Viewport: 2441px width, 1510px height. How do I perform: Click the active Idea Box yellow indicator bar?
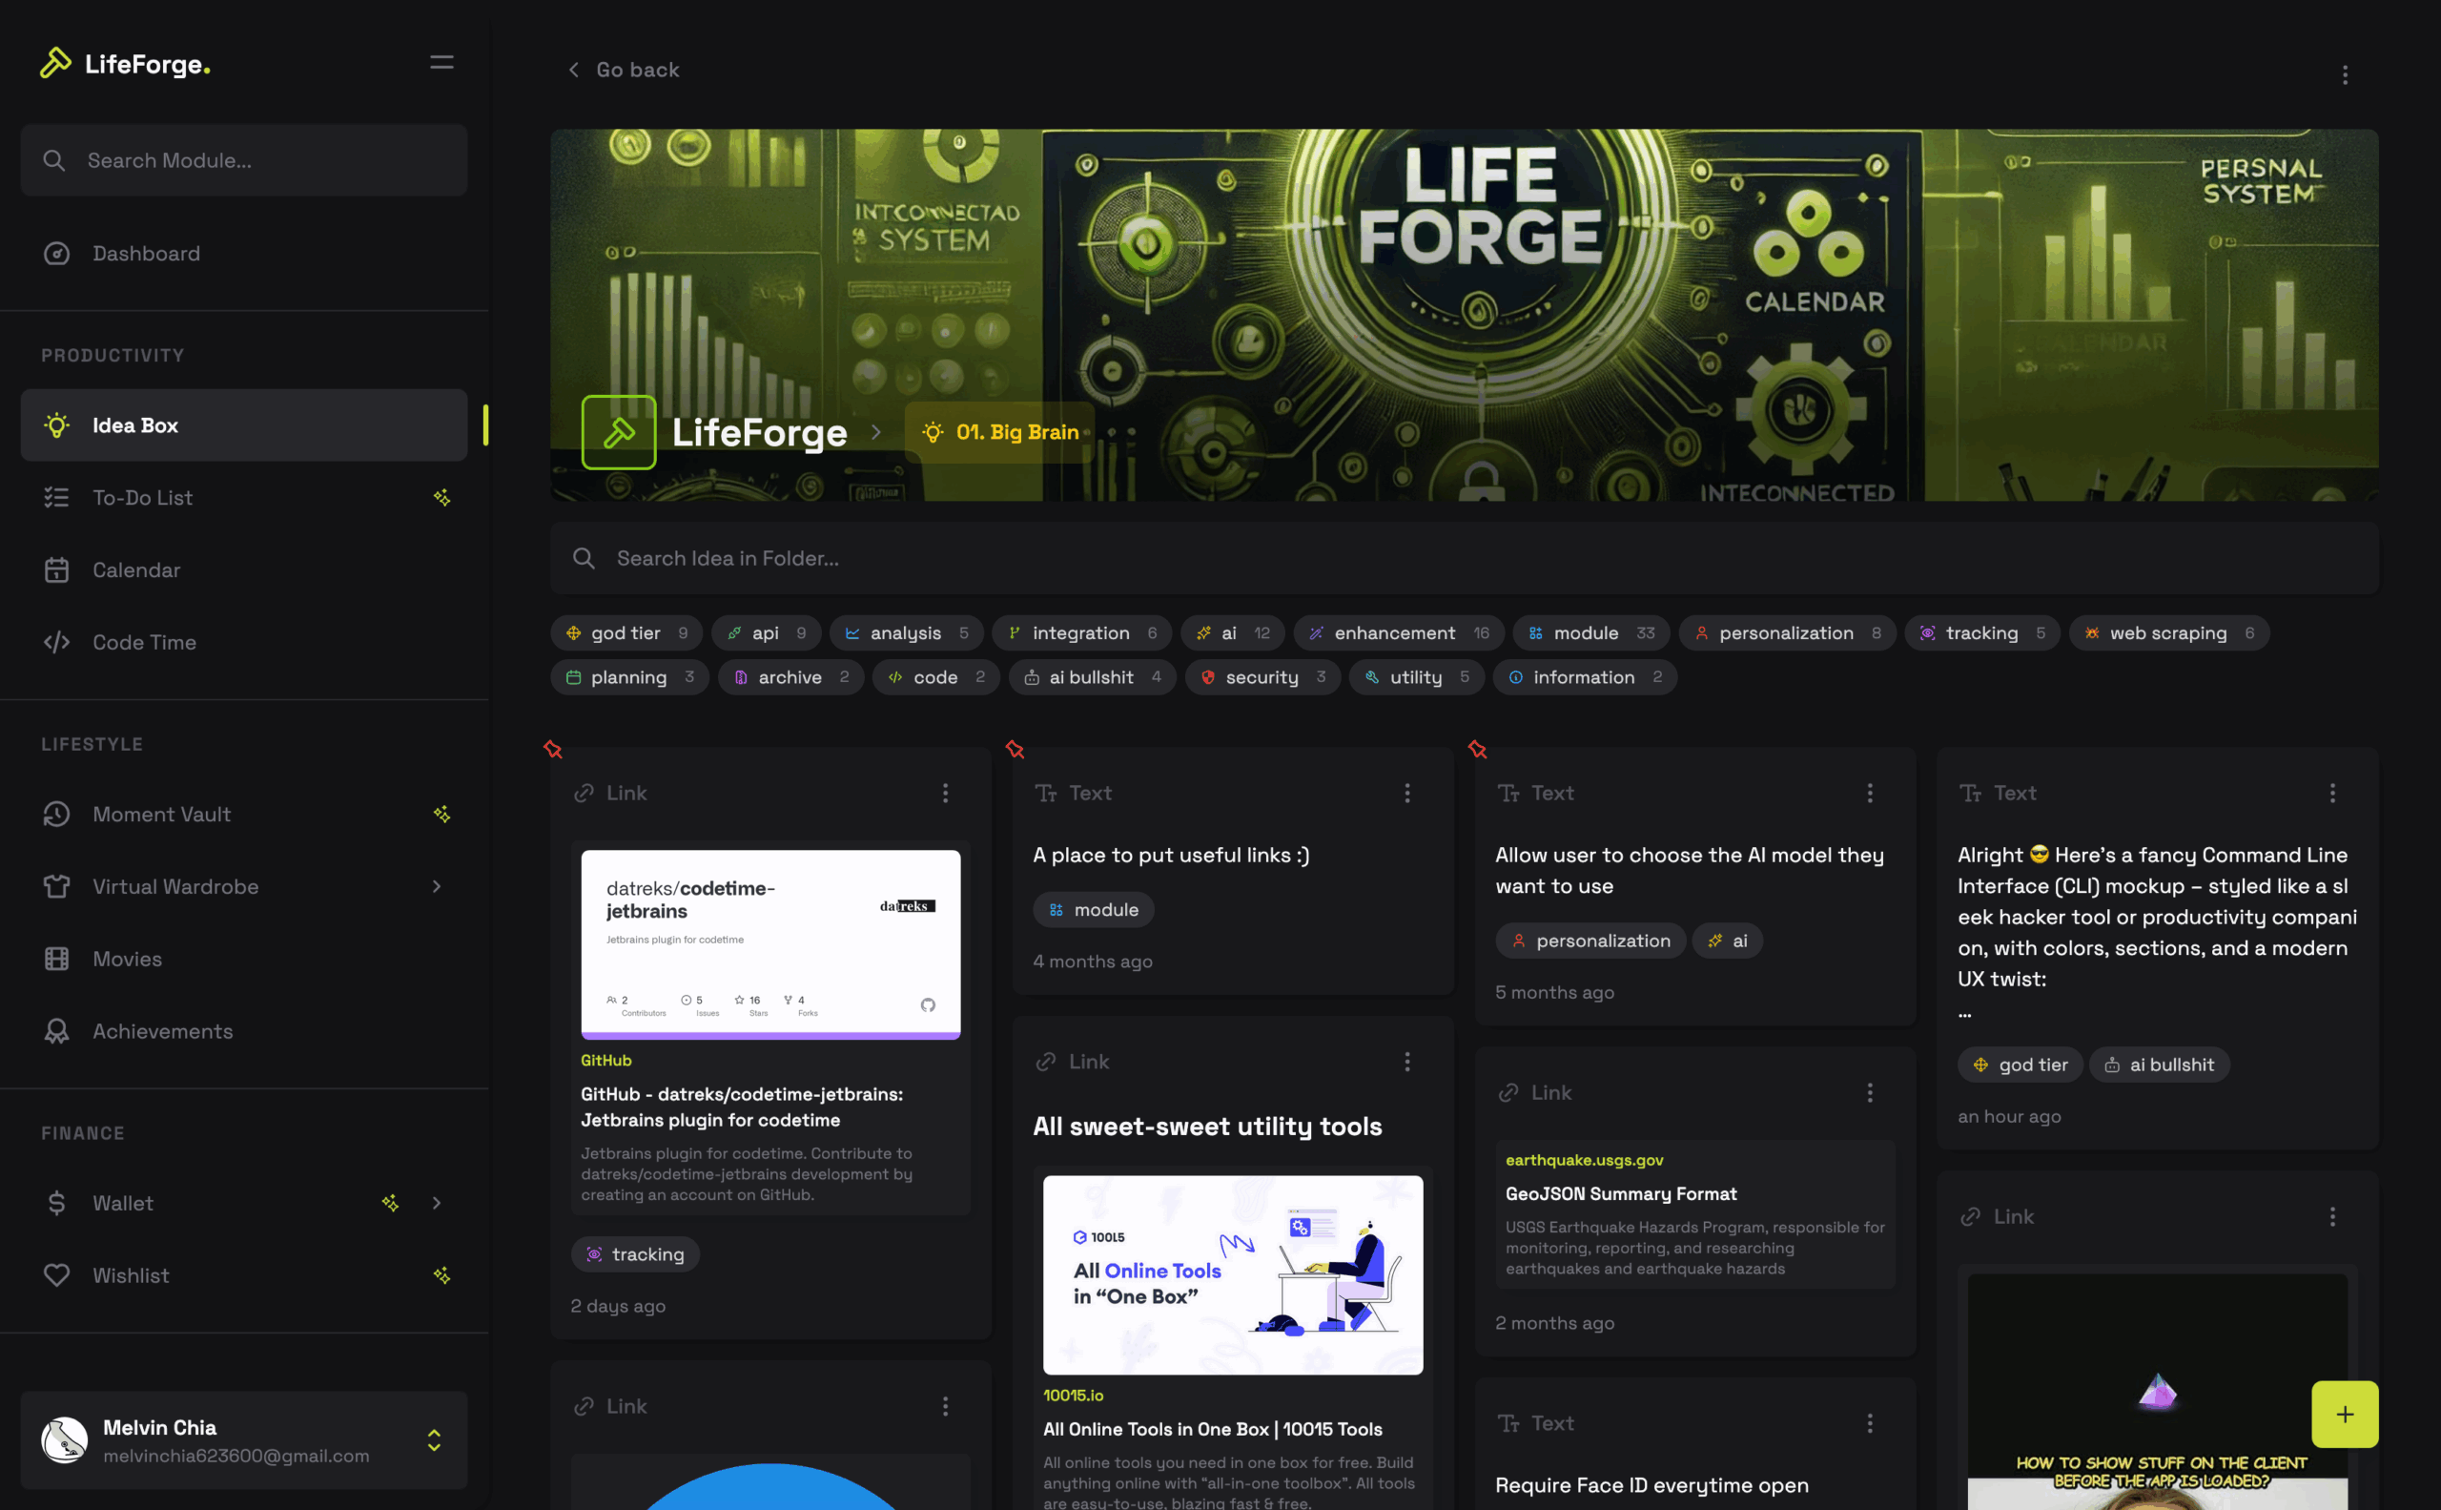[485, 425]
